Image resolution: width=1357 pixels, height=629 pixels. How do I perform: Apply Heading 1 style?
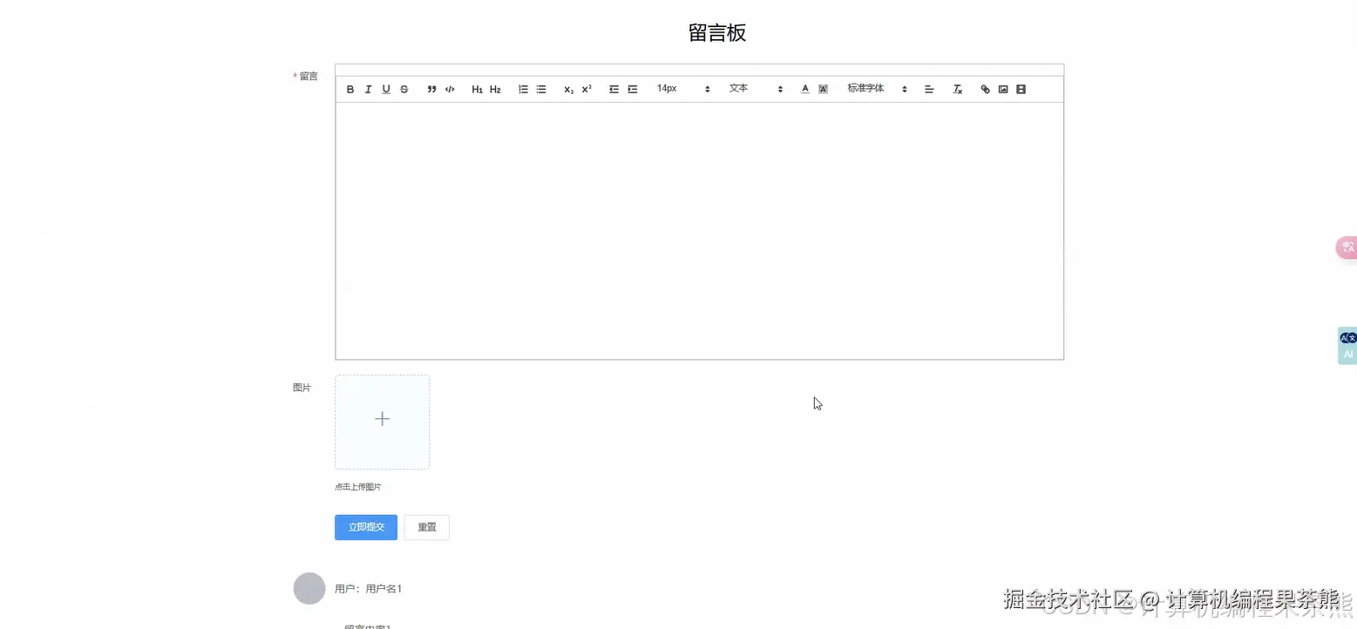(x=477, y=88)
